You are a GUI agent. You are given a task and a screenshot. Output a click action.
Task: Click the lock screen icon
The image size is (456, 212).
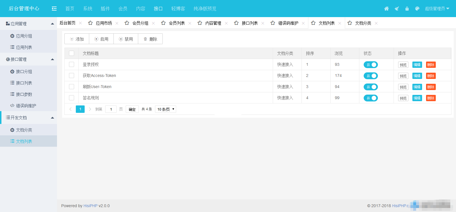407,9
